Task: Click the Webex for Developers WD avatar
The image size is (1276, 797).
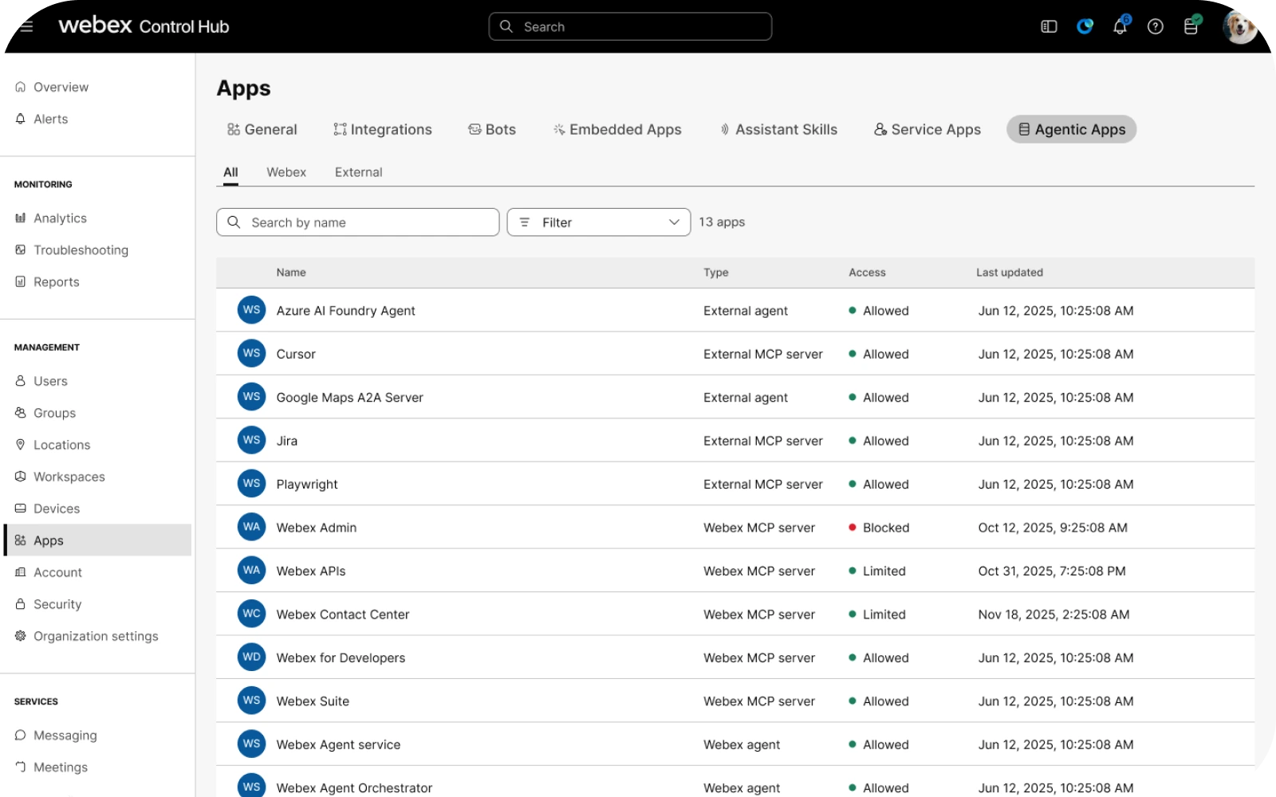Action: [251, 657]
